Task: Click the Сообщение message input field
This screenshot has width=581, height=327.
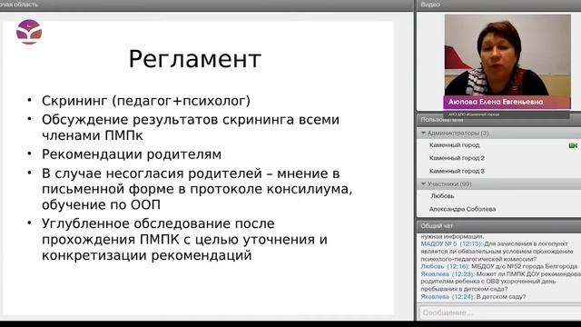Action: point(500,312)
